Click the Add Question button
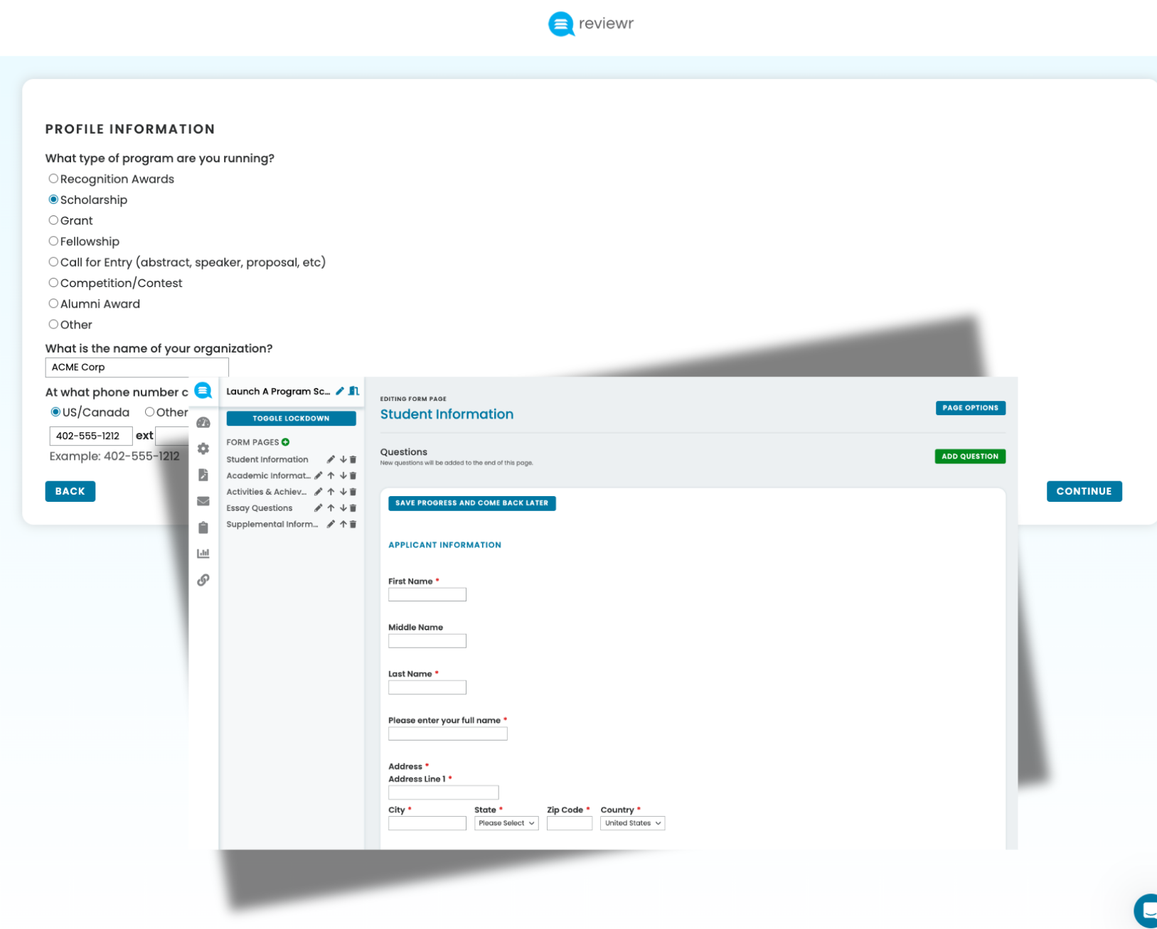This screenshot has width=1157, height=929. click(x=969, y=456)
